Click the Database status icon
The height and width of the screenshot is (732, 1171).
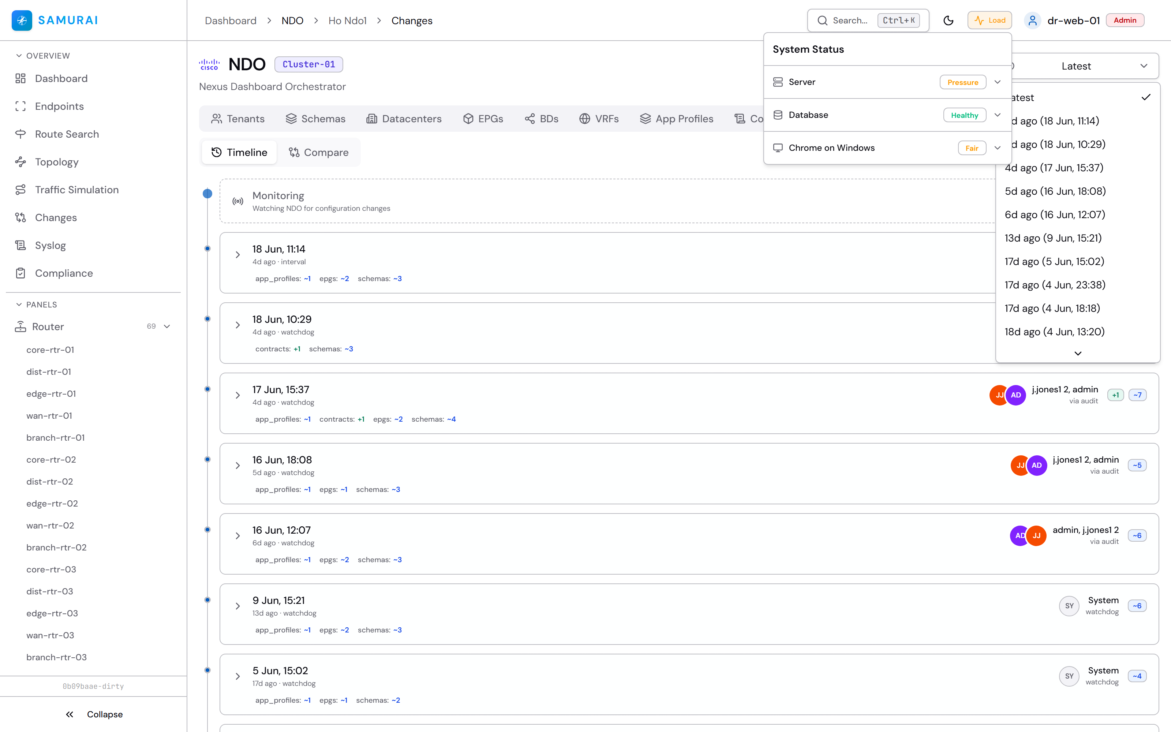[778, 115]
